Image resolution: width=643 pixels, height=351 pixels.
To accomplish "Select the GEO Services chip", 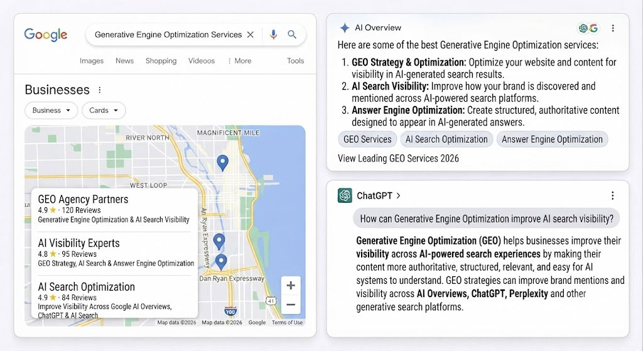I will 367,139.
